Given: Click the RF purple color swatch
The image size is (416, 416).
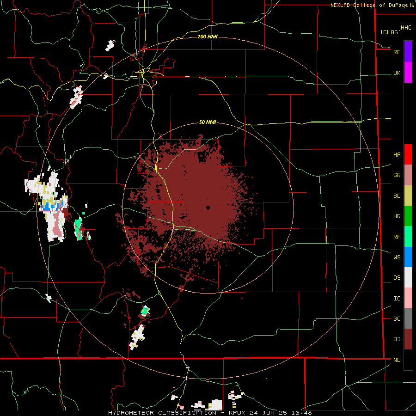Looking at the screenshot, I should (x=408, y=52).
